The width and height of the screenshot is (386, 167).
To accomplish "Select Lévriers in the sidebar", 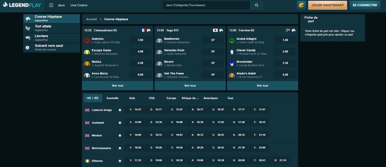I will coord(51,38).
